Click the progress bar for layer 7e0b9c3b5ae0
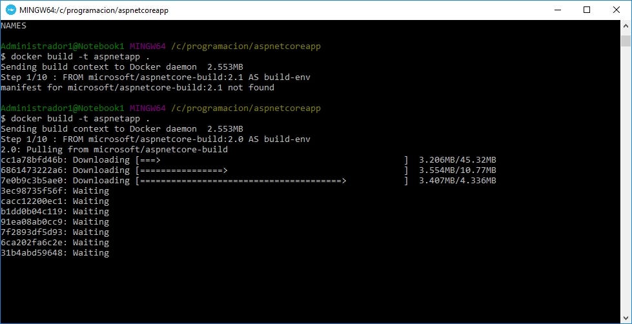The image size is (632, 324). point(272,181)
